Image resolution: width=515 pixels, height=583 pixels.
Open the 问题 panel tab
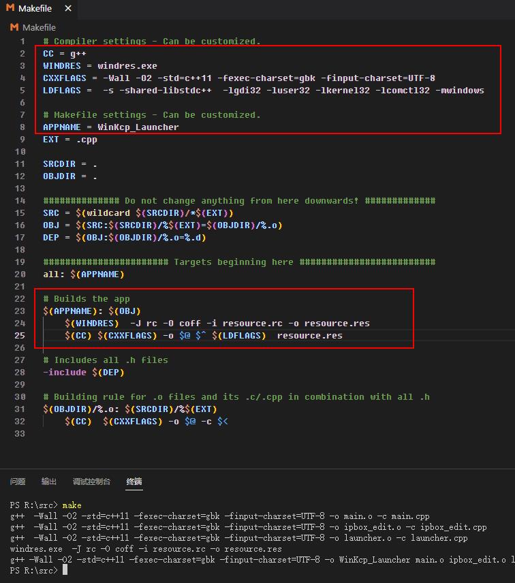18,482
